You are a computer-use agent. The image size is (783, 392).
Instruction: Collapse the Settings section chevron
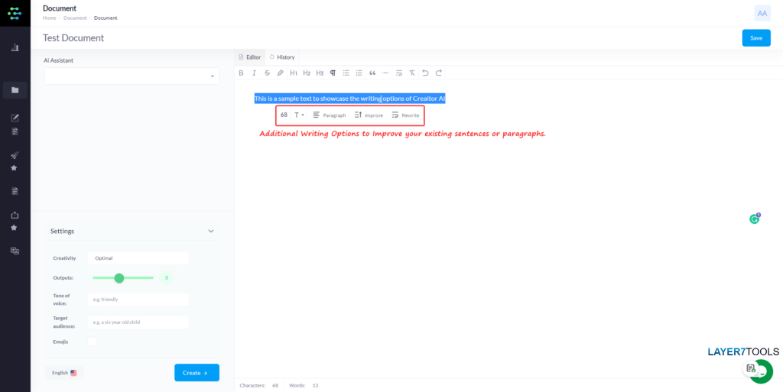click(x=211, y=232)
